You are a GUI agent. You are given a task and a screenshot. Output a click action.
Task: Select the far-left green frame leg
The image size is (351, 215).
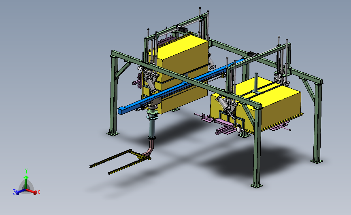click(114, 96)
